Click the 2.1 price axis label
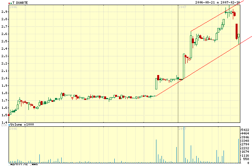This screenshot has width=252, height=166. pyautogui.click(x=4, y=71)
